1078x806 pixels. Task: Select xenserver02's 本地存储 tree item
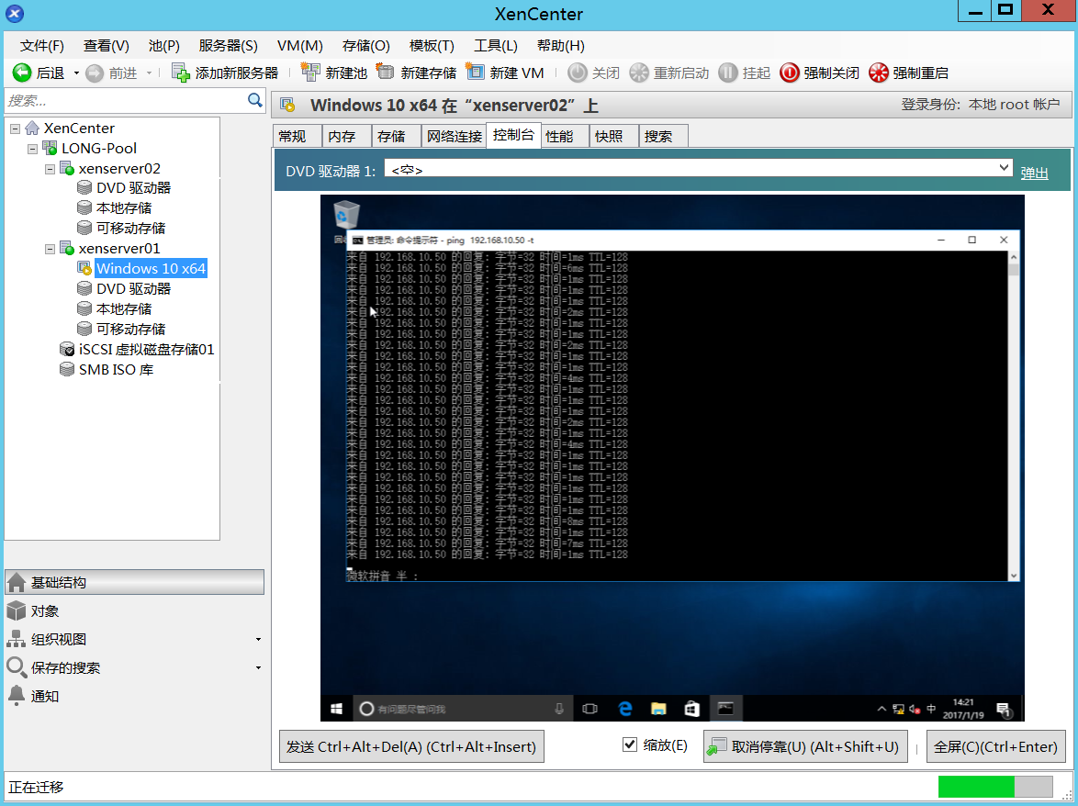[124, 208]
